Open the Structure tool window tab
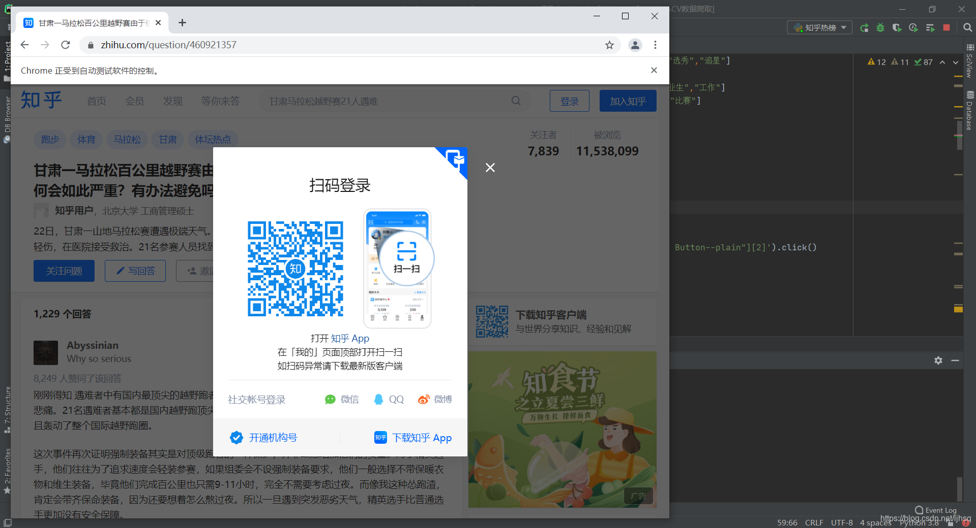Screen dimensions: 976x528 point(7,410)
